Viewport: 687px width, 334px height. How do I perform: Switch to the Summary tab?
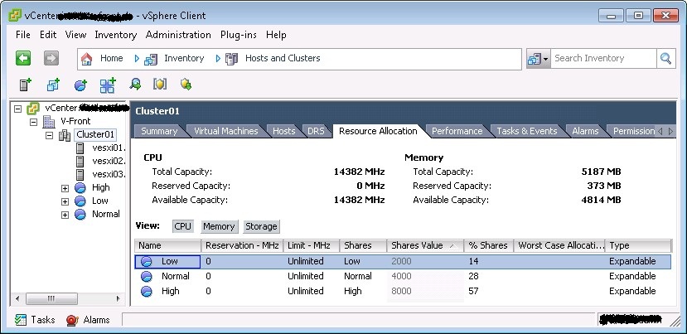point(159,131)
